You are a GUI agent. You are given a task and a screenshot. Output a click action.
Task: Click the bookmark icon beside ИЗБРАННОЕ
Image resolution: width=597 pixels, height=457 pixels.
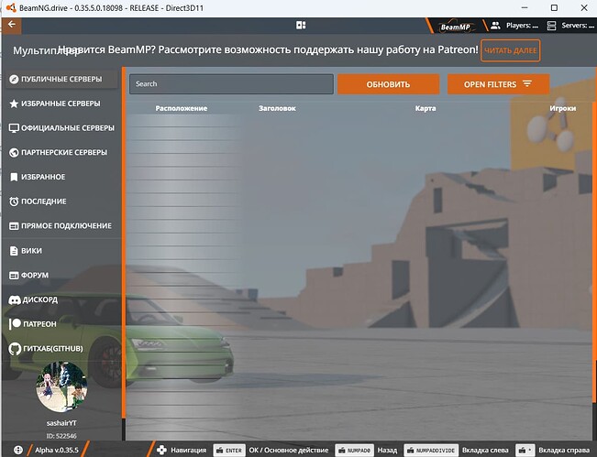click(14, 177)
